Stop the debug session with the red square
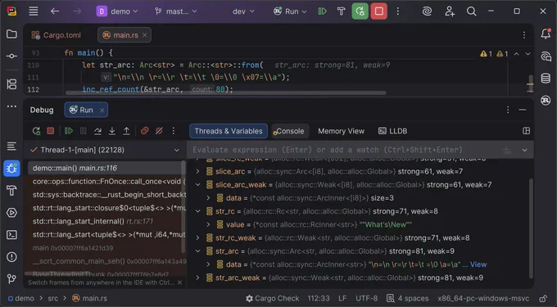The width and height of the screenshot is (557, 307). tap(51, 131)
